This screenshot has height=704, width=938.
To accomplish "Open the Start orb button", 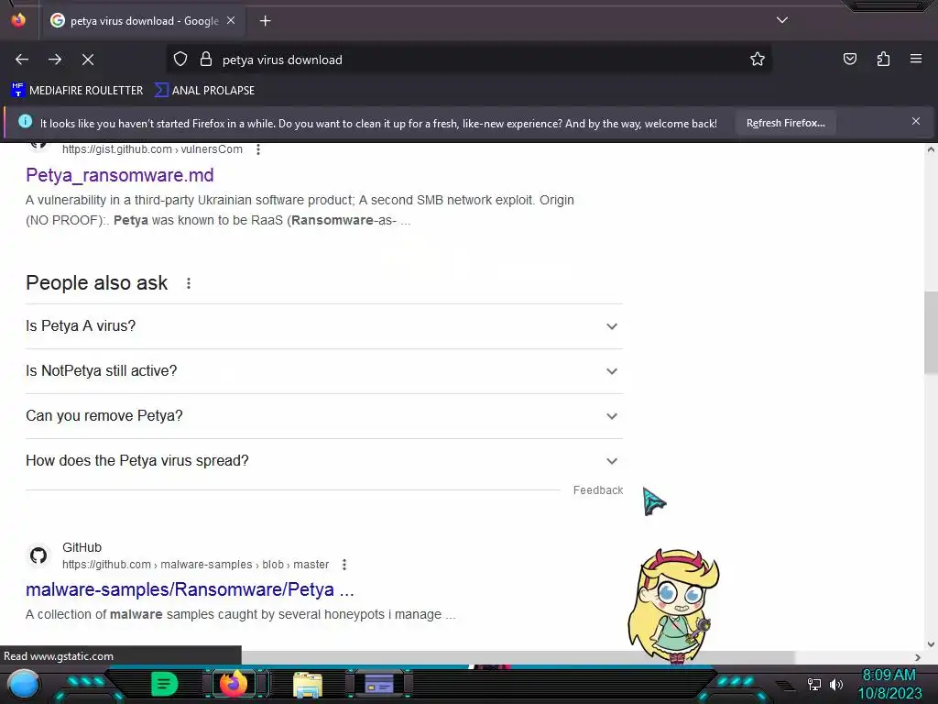I will pos(23,685).
